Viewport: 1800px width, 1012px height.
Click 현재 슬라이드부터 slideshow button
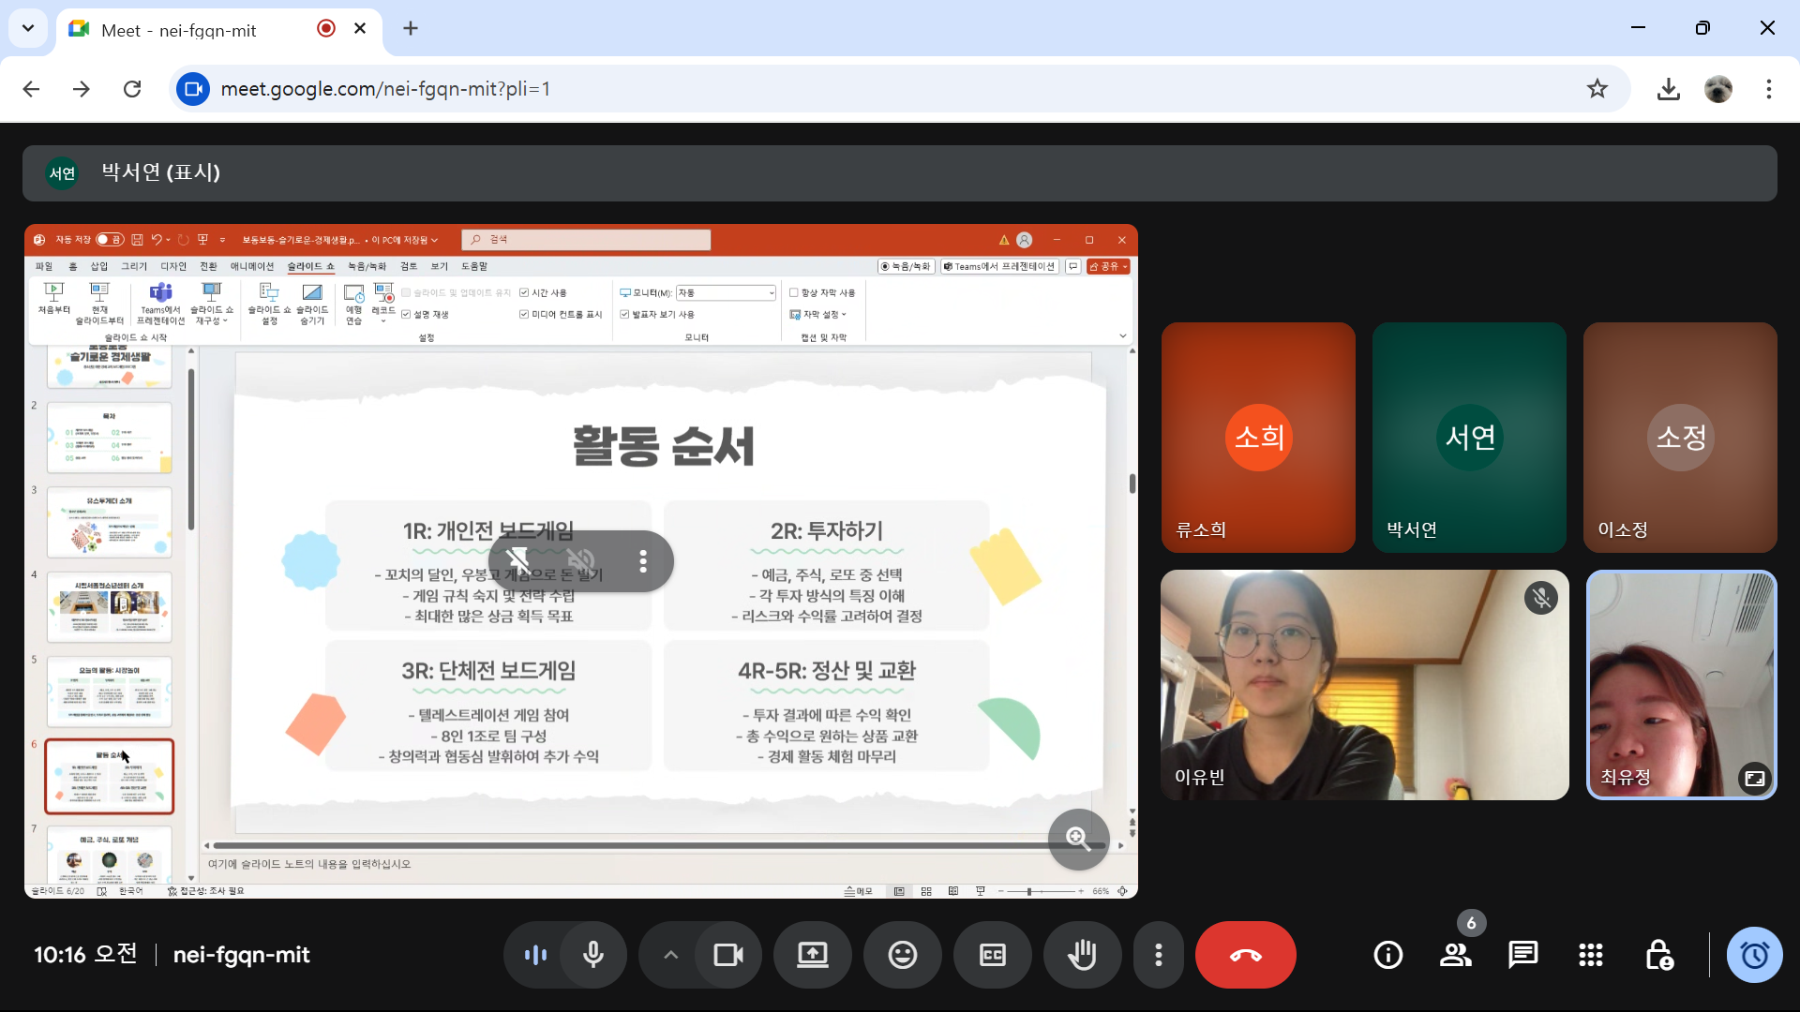point(99,304)
